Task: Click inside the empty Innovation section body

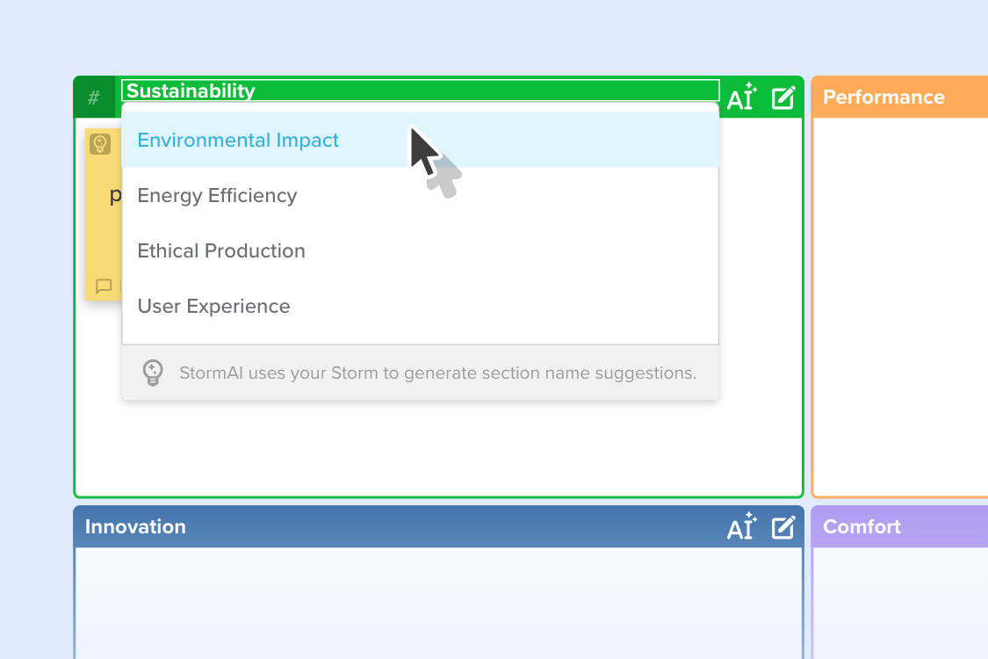Action: coord(438,602)
